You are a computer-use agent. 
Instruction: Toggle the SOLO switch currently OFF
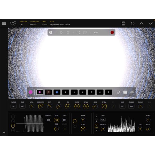(x=22, y=106)
